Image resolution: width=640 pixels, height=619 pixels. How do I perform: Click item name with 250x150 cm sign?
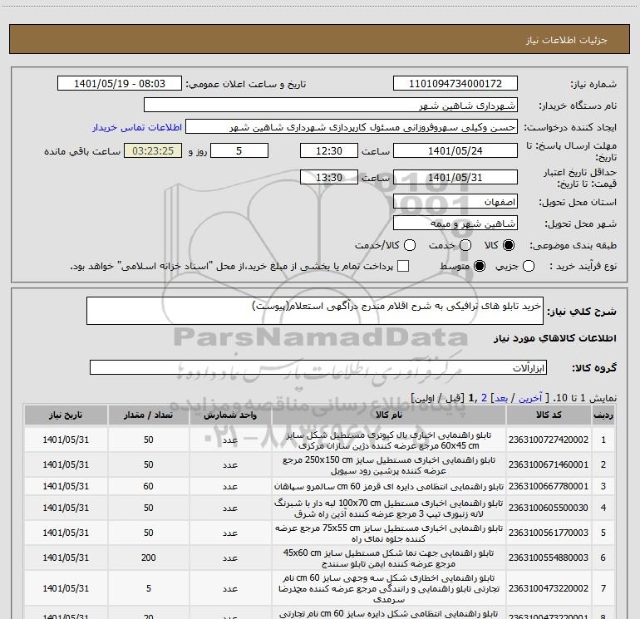tap(389, 465)
